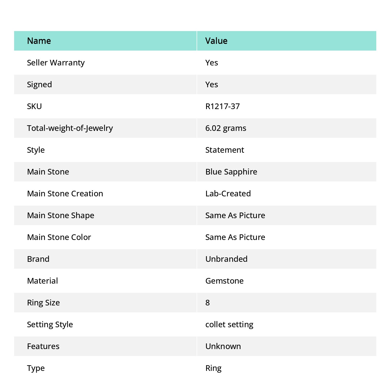385x385 pixels.
Task: Click the Gemstone material value
Action: 224,281
